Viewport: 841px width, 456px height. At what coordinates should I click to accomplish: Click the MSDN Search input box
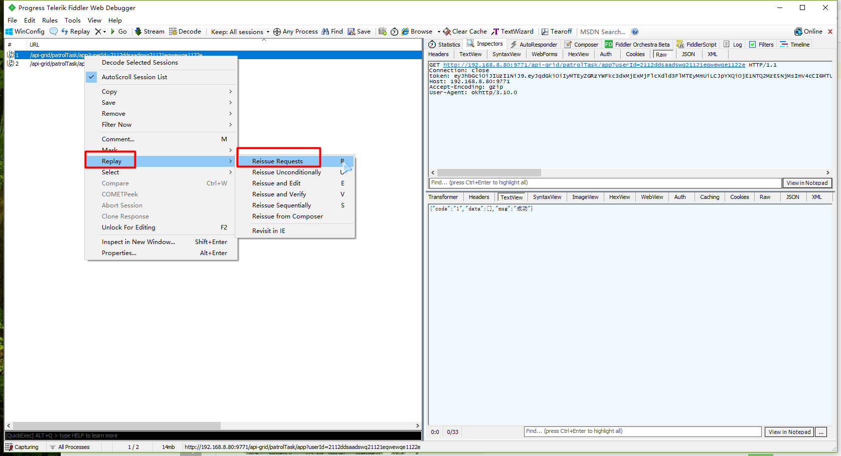[x=603, y=32]
